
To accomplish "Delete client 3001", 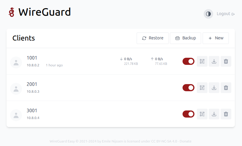I will (x=226, y=114).
